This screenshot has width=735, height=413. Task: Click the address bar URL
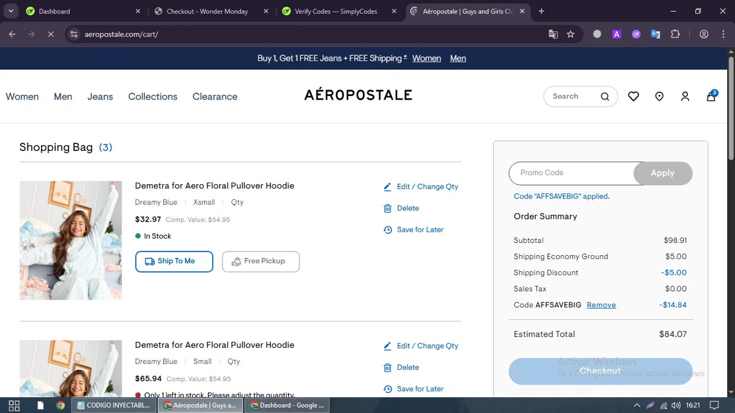pyautogui.click(x=121, y=34)
